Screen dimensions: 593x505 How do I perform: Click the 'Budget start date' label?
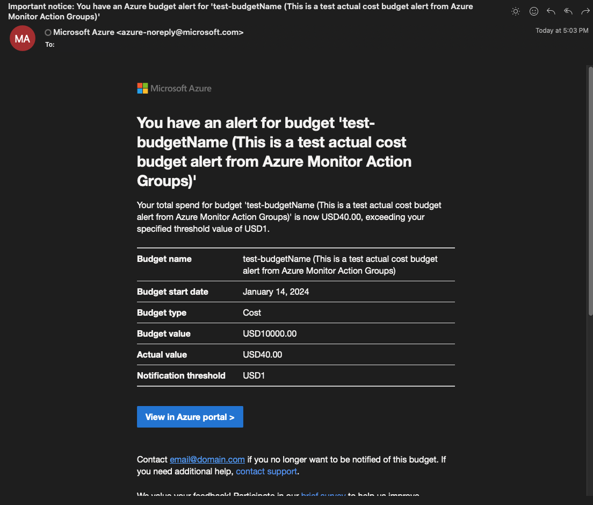tap(172, 292)
